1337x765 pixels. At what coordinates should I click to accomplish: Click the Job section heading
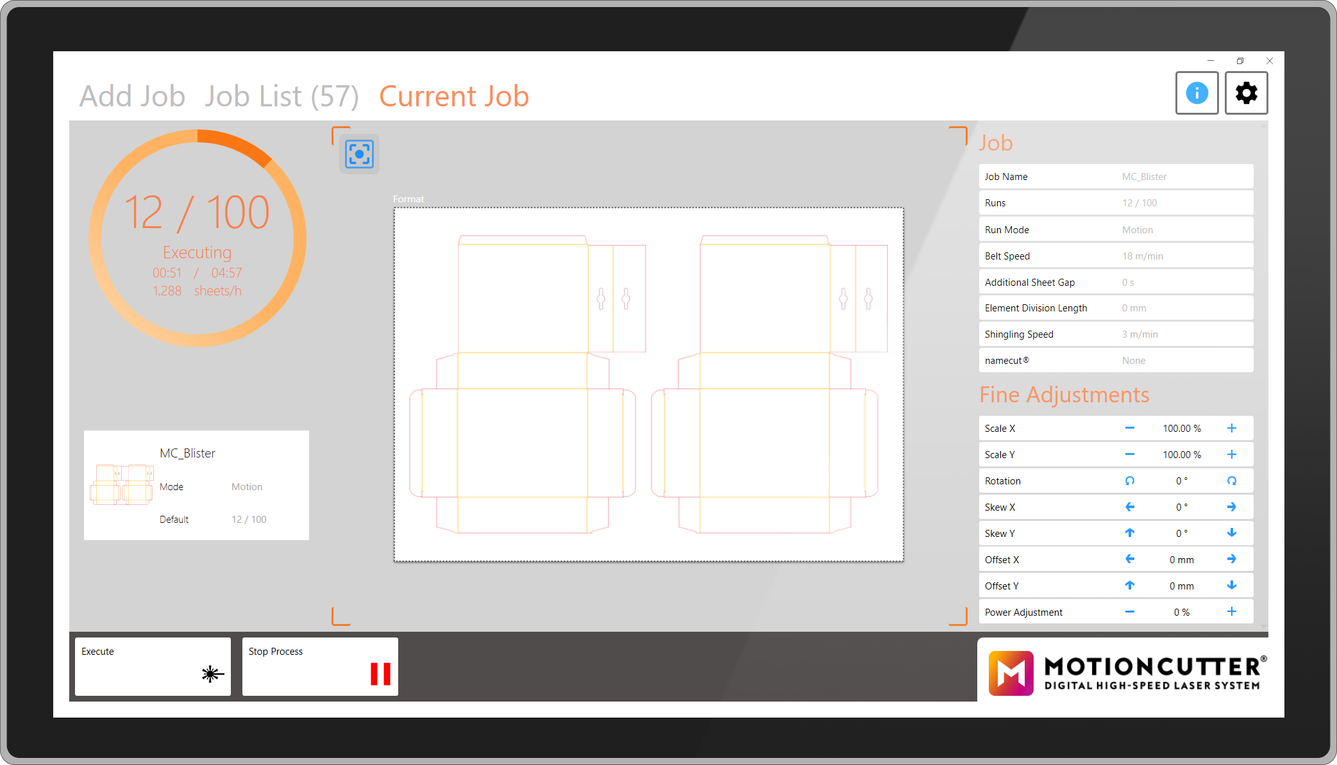pyautogui.click(x=995, y=143)
